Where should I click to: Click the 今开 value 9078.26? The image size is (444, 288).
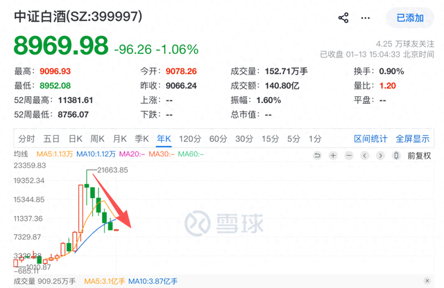click(x=181, y=71)
